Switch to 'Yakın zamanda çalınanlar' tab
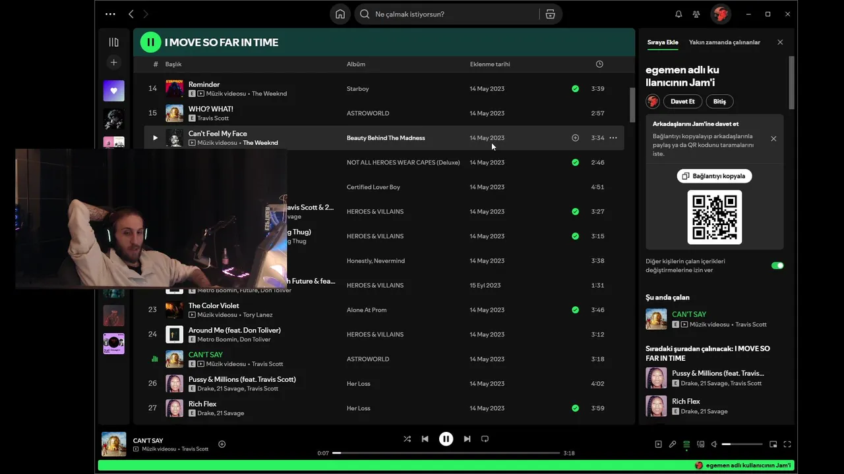Image resolution: width=844 pixels, height=474 pixels. click(725, 42)
